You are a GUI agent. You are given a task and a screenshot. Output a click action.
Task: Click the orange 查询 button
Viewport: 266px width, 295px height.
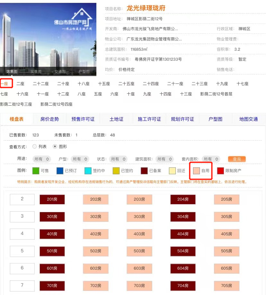coord(237,159)
